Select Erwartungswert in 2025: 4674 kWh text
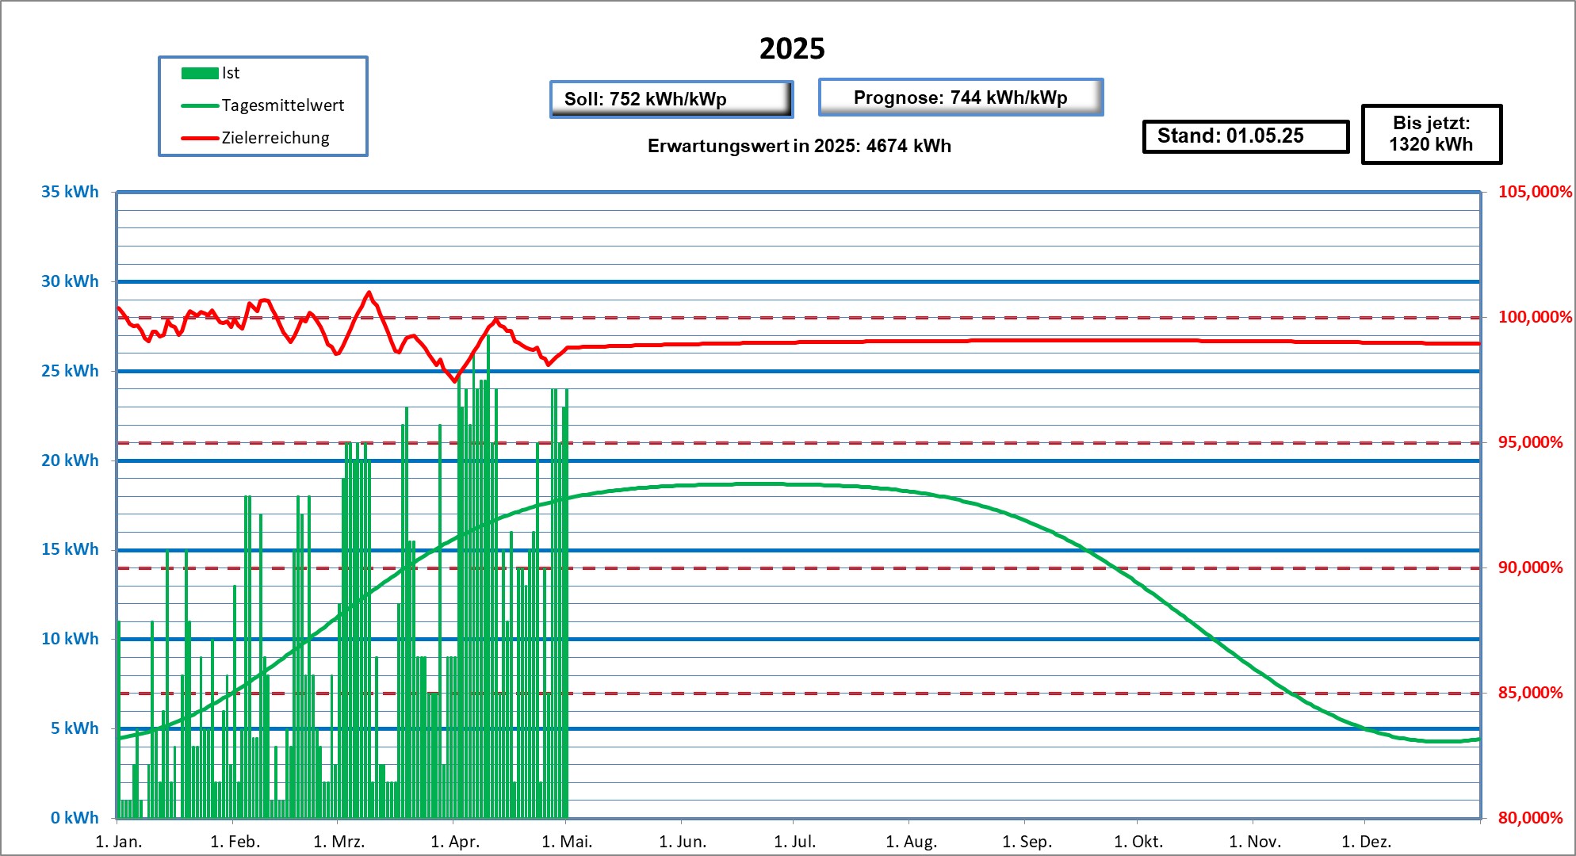1576x856 pixels. click(x=799, y=146)
